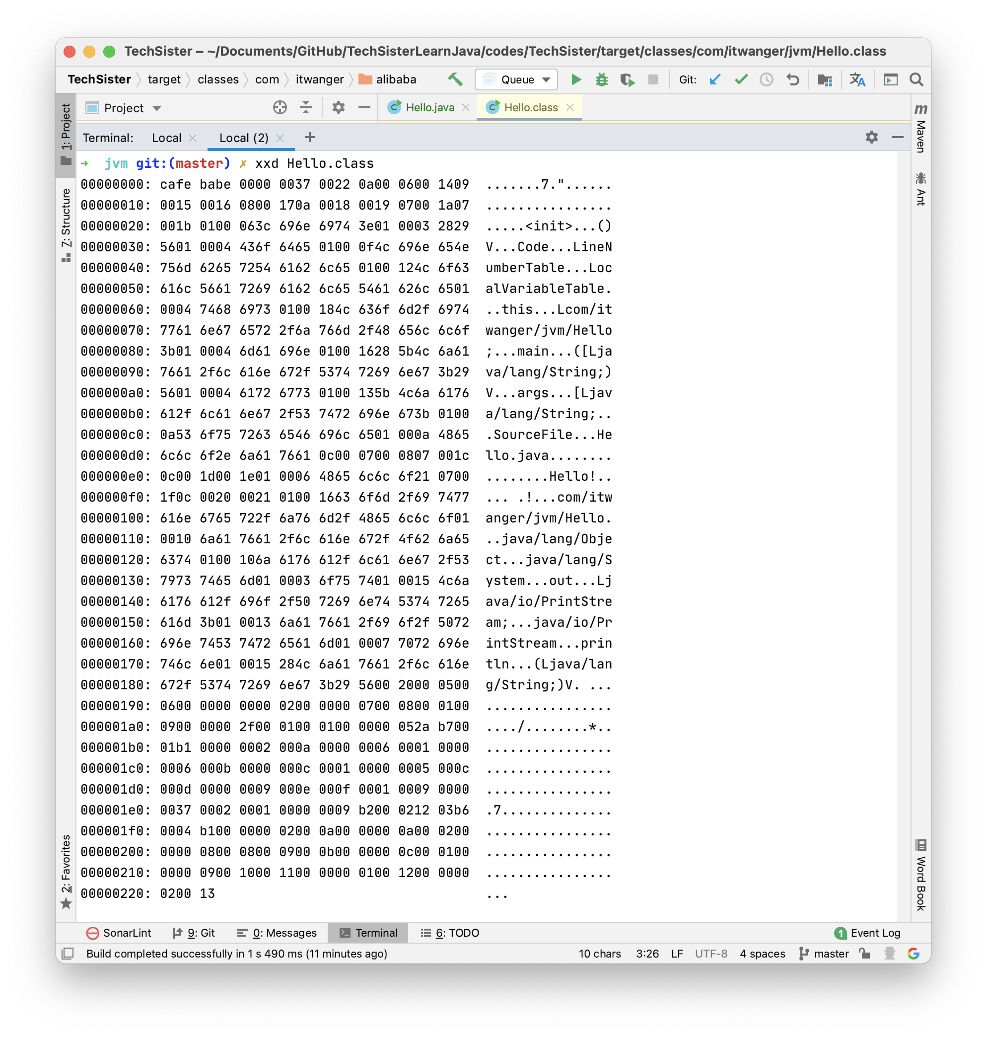The image size is (987, 1037).
Task: Click the translate icon in the toolbar
Action: click(857, 79)
